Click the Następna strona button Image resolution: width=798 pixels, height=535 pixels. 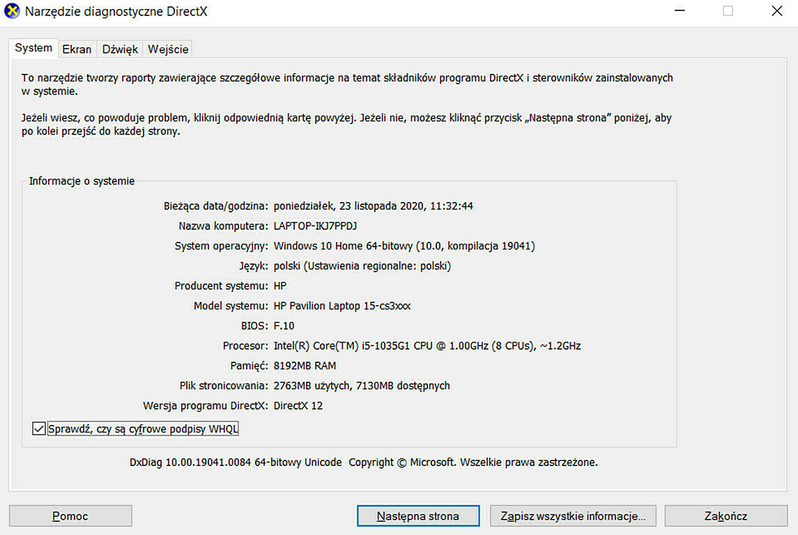(x=418, y=516)
